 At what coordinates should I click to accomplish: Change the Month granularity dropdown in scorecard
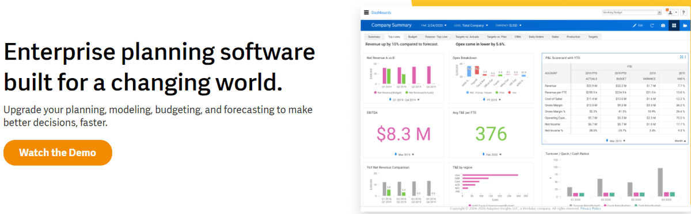coord(681,141)
